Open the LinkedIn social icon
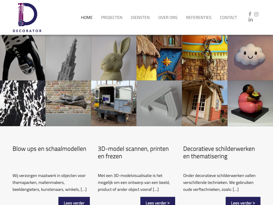The height and width of the screenshot is (205, 273). tap(251, 20)
